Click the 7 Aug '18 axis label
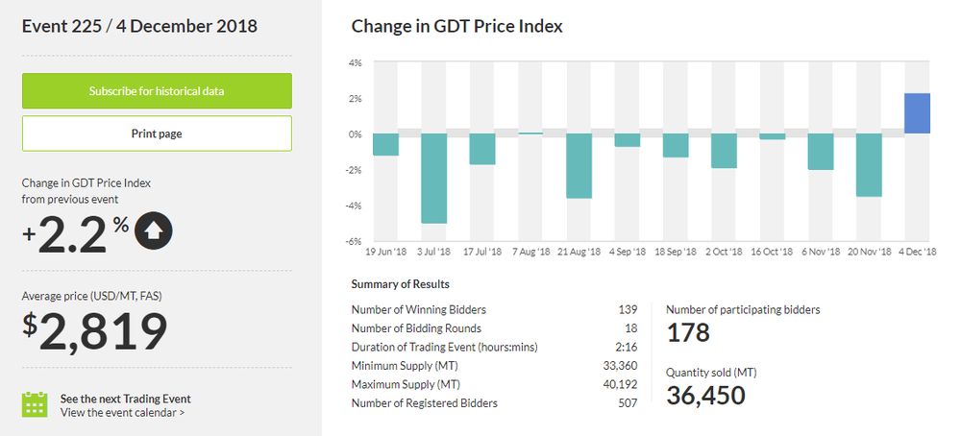 [x=530, y=252]
